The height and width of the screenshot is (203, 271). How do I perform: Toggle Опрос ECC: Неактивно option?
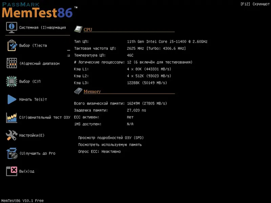pyautogui.click(x=99, y=152)
